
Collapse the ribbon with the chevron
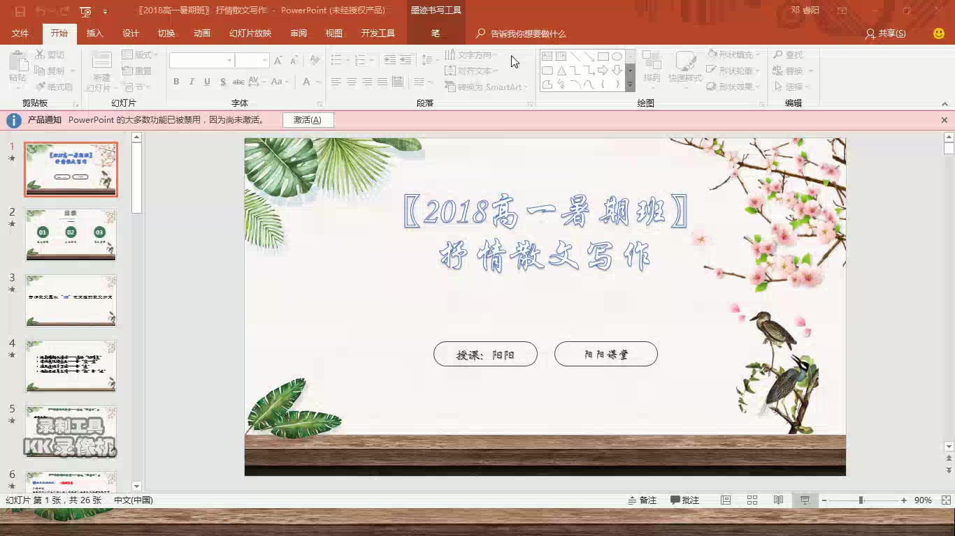click(945, 104)
